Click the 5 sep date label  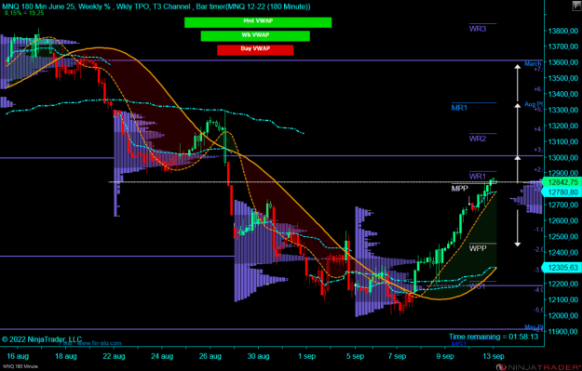[355, 356]
